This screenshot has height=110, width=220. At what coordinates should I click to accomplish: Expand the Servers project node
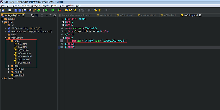(2, 78)
